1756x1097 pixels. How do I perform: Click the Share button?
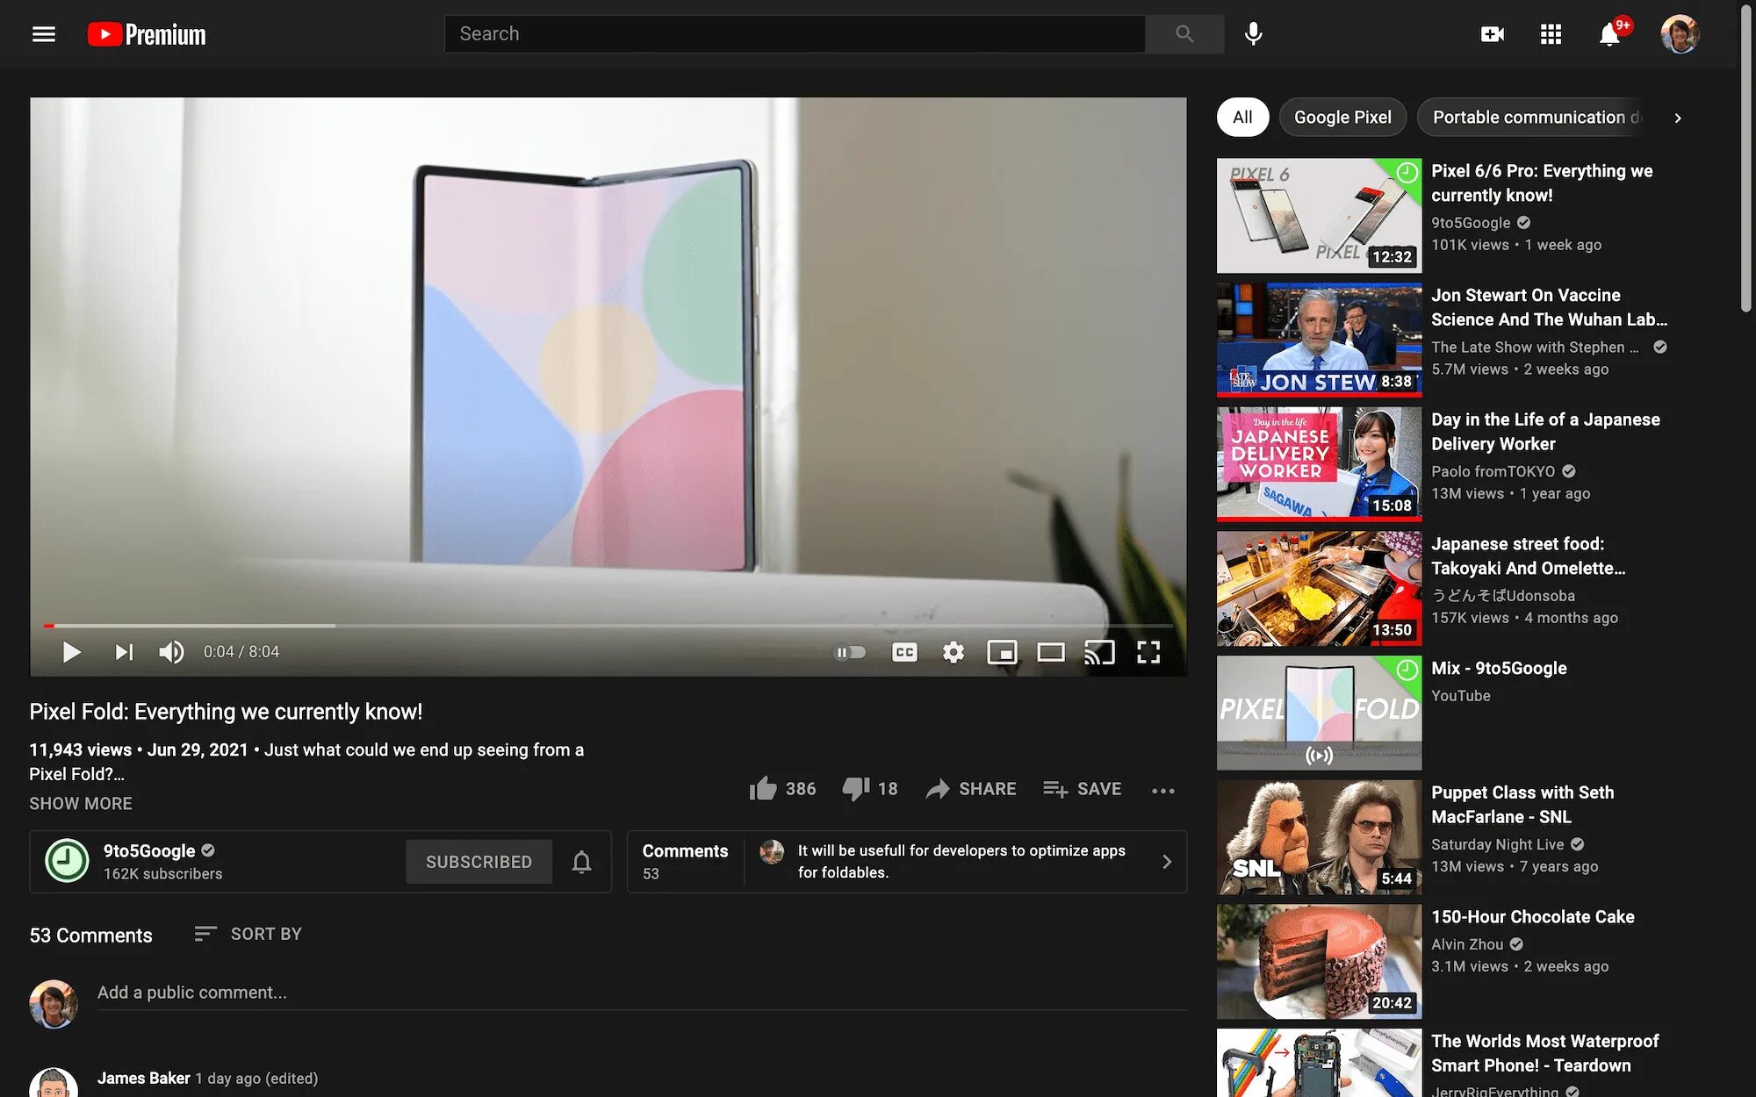pos(971,789)
